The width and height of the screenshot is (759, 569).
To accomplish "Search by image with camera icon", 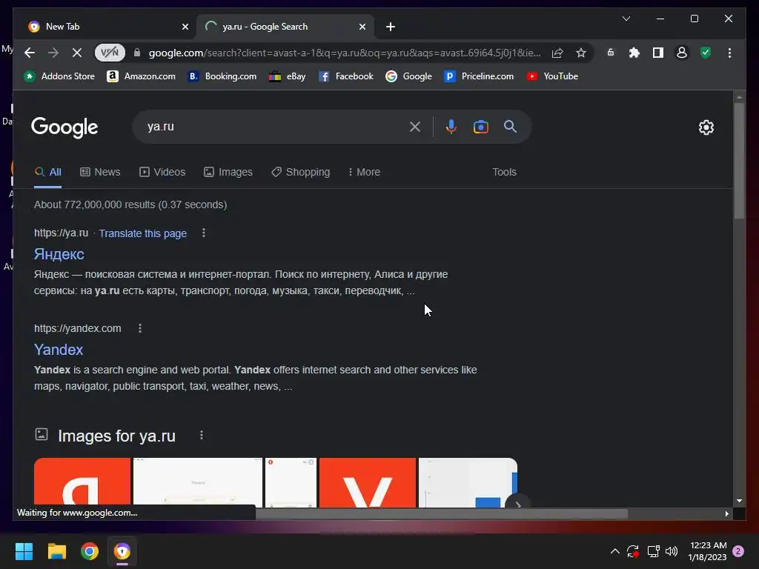I will tap(480, 127).
